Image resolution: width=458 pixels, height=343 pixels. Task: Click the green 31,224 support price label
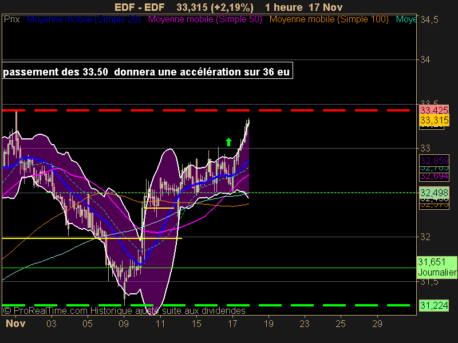pos(434,305)
